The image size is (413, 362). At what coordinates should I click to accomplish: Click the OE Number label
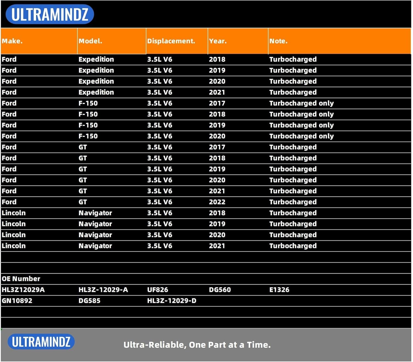tap(21, 279)
